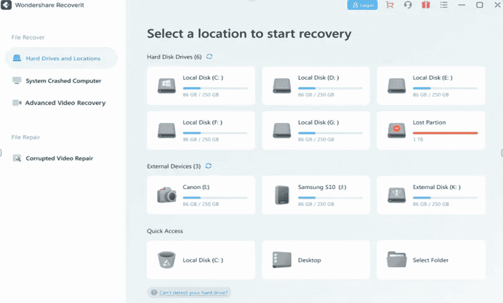Click the Lost Partition red drive icon
This screenshot has width=503, height=303.
tap(396, 130)
